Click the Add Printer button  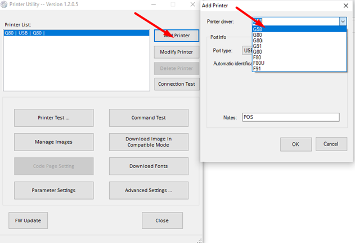coord(177,36)
